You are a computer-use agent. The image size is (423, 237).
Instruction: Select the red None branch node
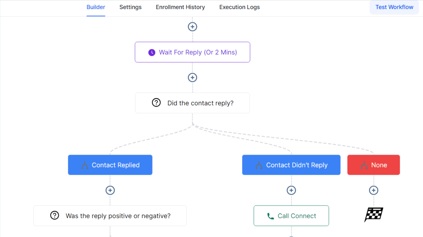point(373,165)
